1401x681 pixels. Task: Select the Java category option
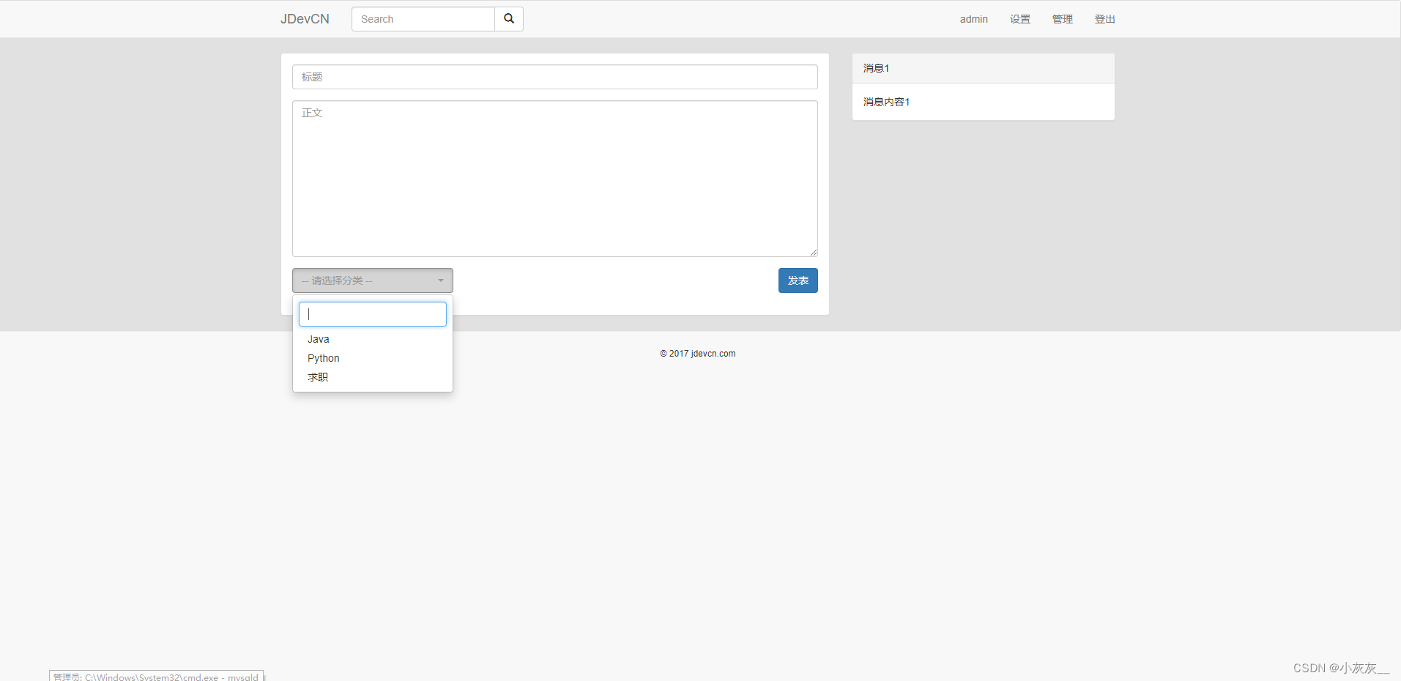coord(373,339)
